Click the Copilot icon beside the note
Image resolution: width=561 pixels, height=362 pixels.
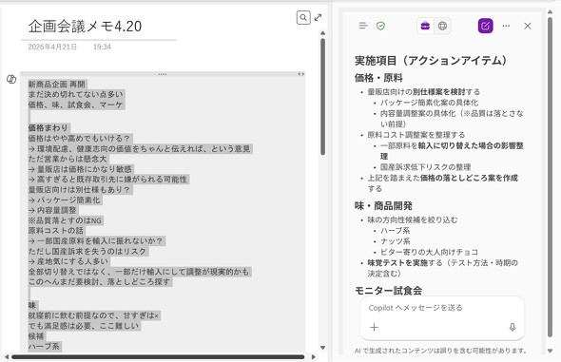point(11,79)
